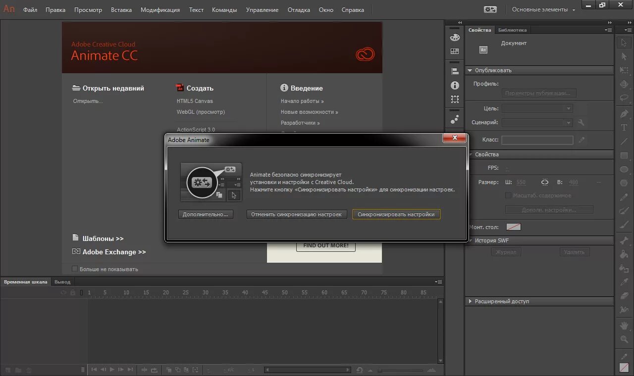Switch to the 'Библиотека' tab
This screenshot has height=376, width=634.
coord(513,30)
